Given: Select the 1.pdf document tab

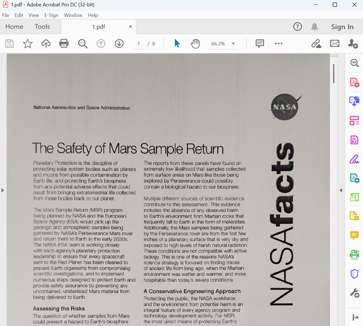Looking at the screenshot, I should click(98, 27).
